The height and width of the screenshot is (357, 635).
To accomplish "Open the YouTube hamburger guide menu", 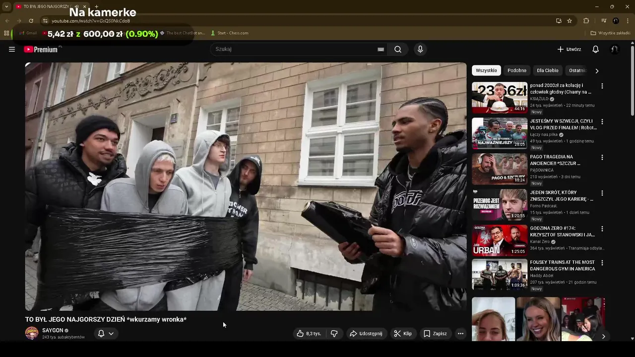I will click(x=12, y=49).
